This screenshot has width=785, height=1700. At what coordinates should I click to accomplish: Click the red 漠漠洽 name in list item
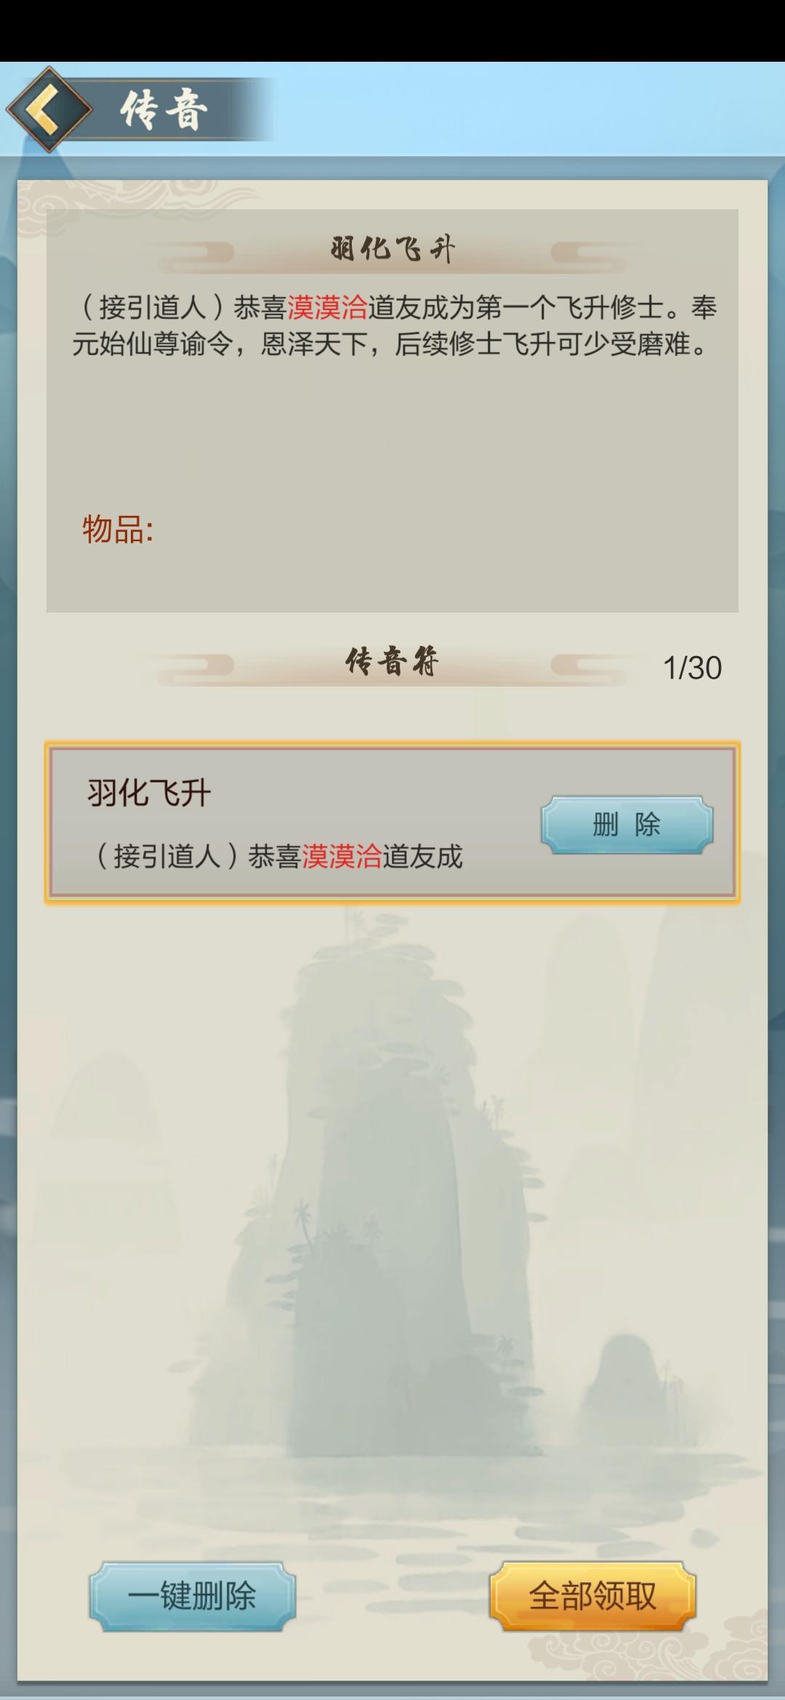[342, 857]
